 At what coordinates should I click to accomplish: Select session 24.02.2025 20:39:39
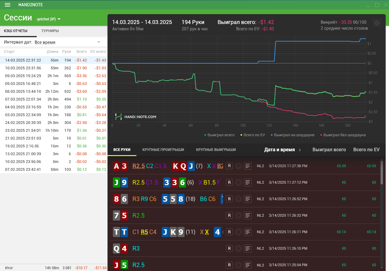pyautogui.click(x=54, y=122)
